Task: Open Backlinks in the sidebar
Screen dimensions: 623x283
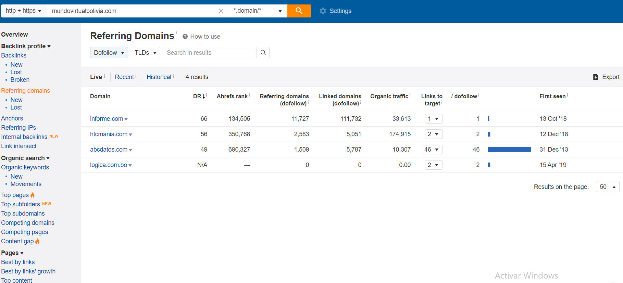Action: pyautogui.click(x=14, y=55)
